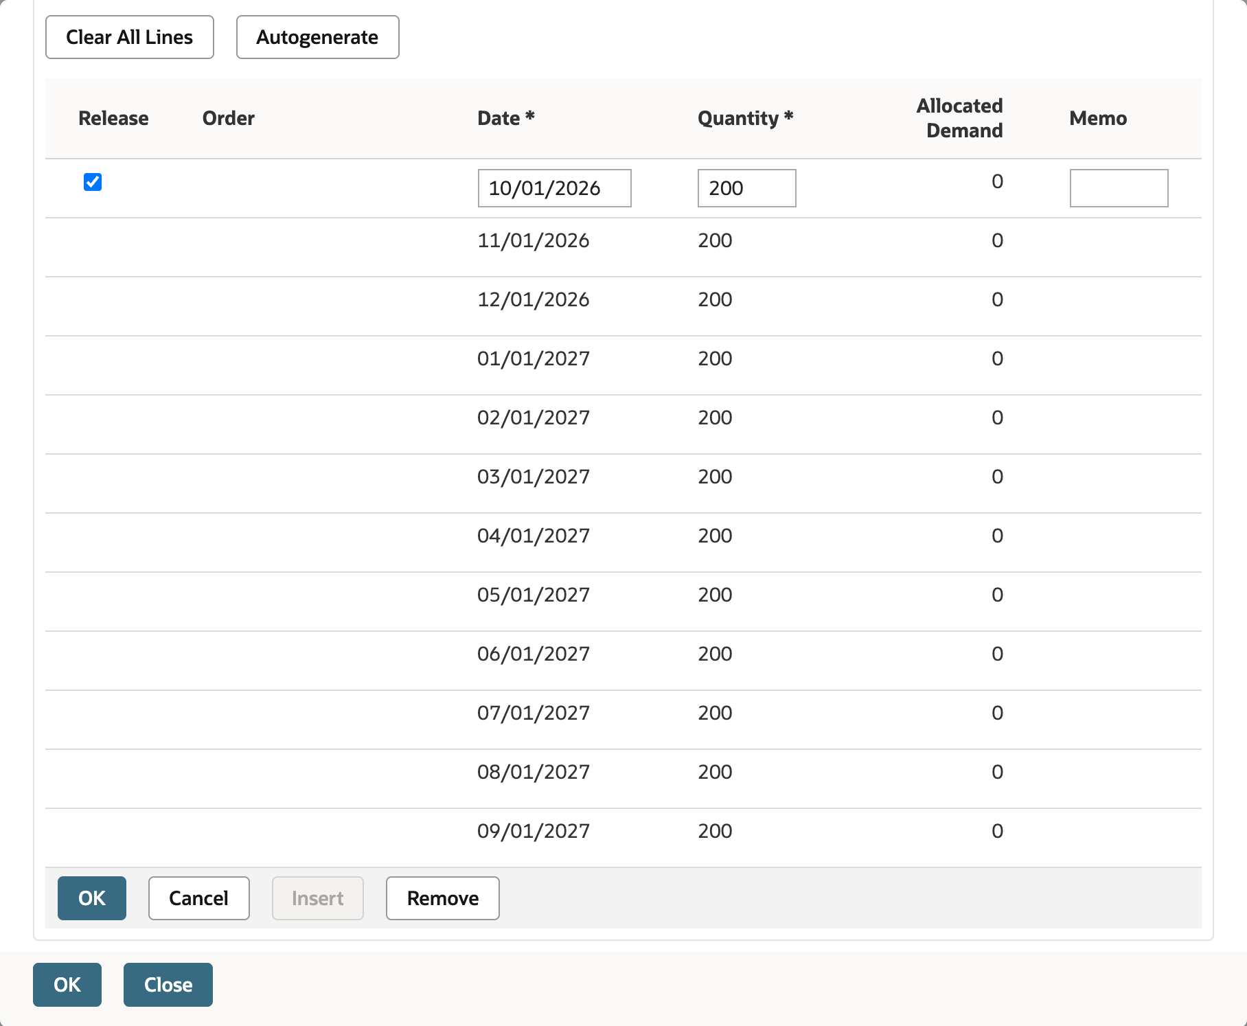Click allocated demand 0 in 06/01/2027 row
This screenshot has height=1026, width=1247.
tap(997, 654)
